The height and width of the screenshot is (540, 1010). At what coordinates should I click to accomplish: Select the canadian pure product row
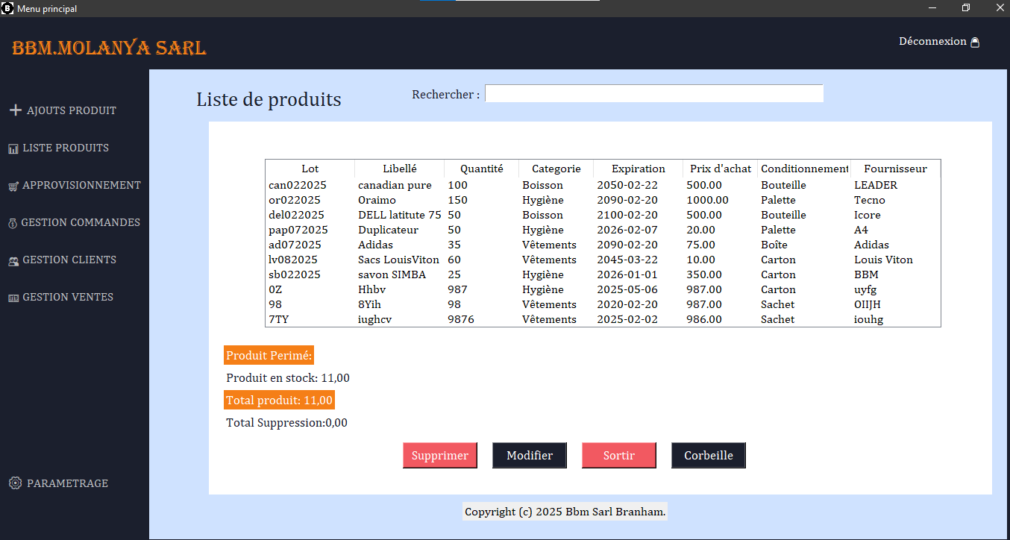(x=522, y=185)
